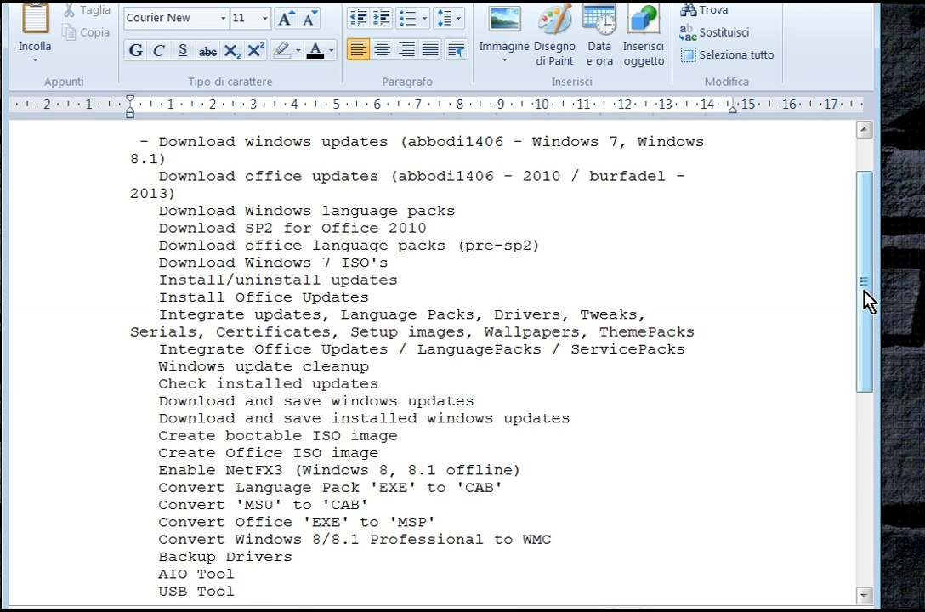Open the font size dropdown showing 11
This screenshot has width=925, height=612.
tap(264, 19)
